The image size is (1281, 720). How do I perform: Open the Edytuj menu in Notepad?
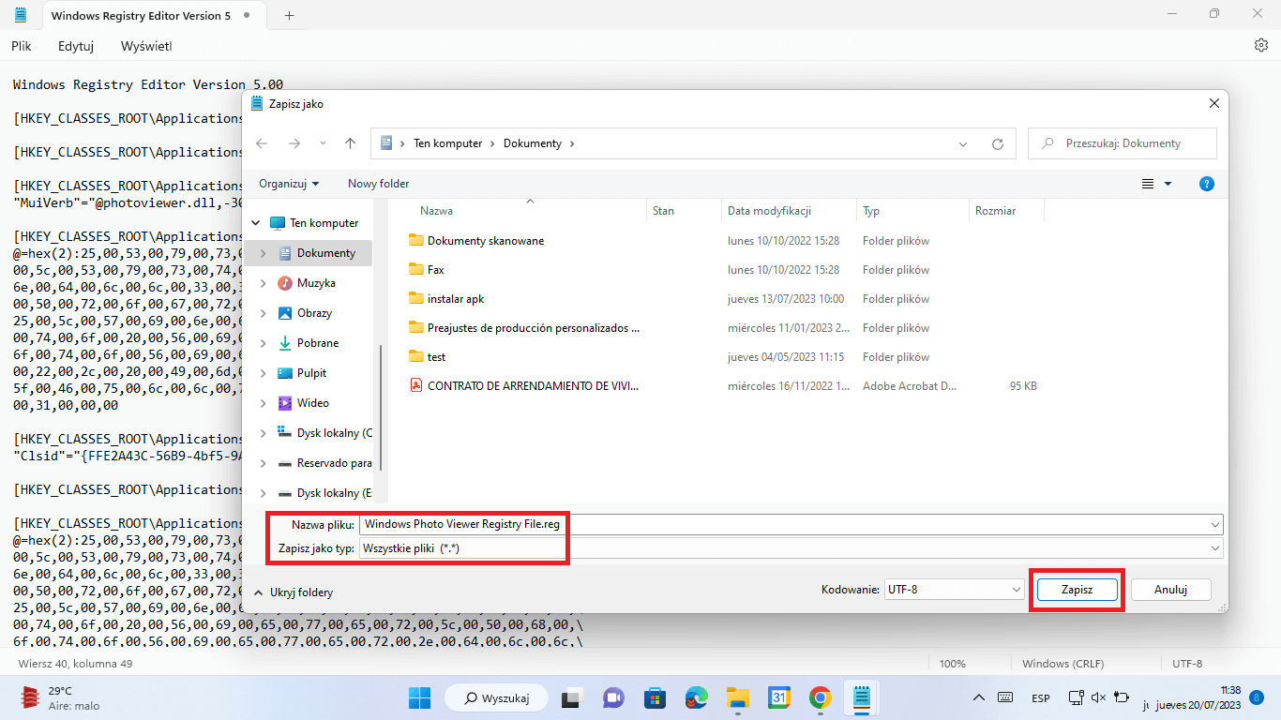point(76,46)
